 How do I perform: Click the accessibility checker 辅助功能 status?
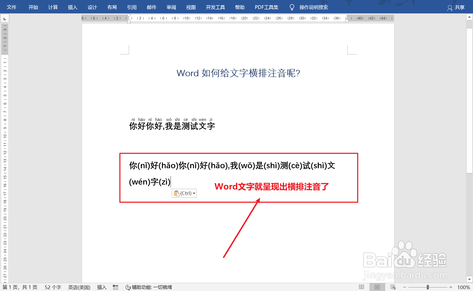[149, 287]
